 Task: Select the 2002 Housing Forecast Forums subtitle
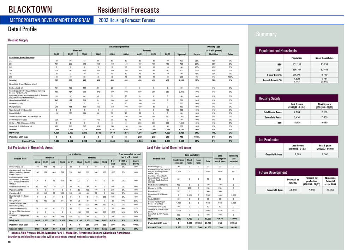(x=127, y=20)
